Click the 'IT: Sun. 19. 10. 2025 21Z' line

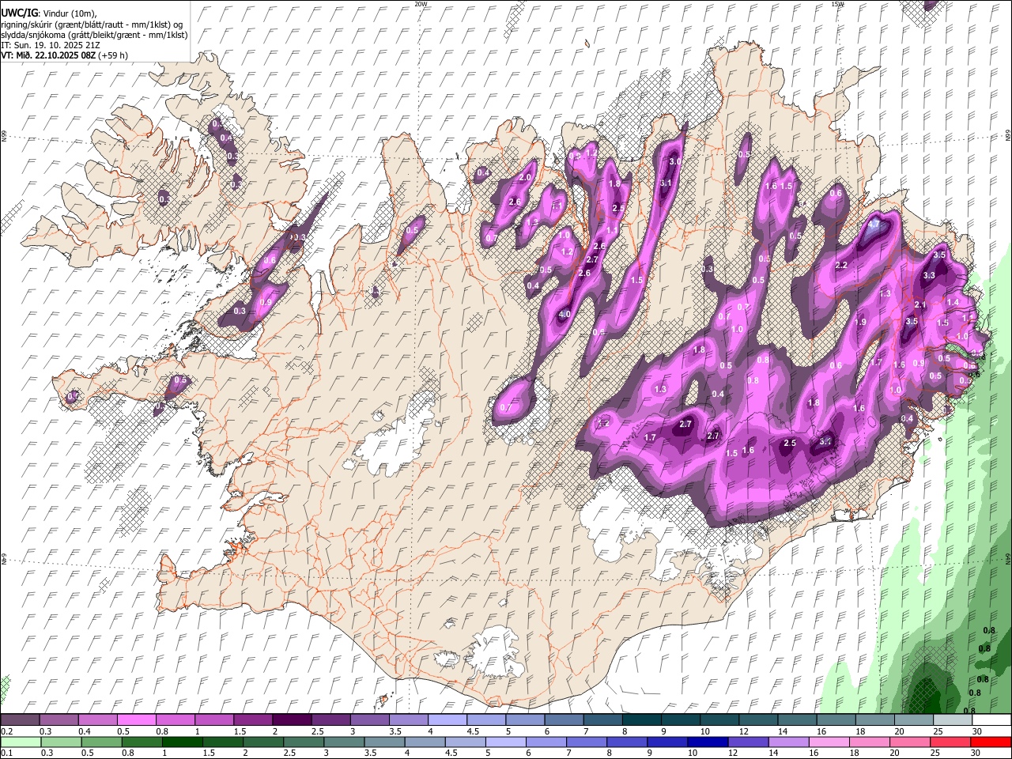click(50, 45)
